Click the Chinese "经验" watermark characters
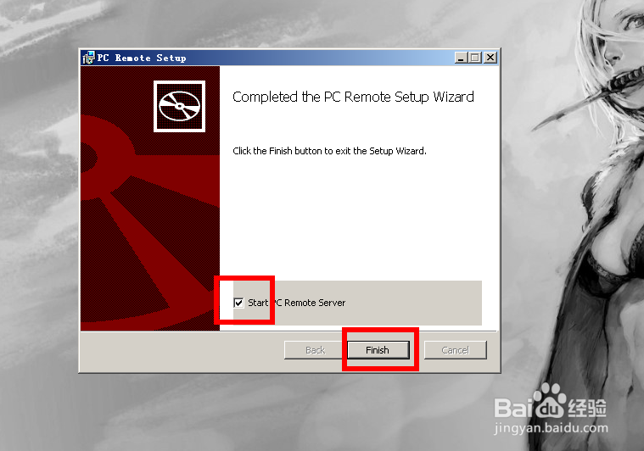 587,408
